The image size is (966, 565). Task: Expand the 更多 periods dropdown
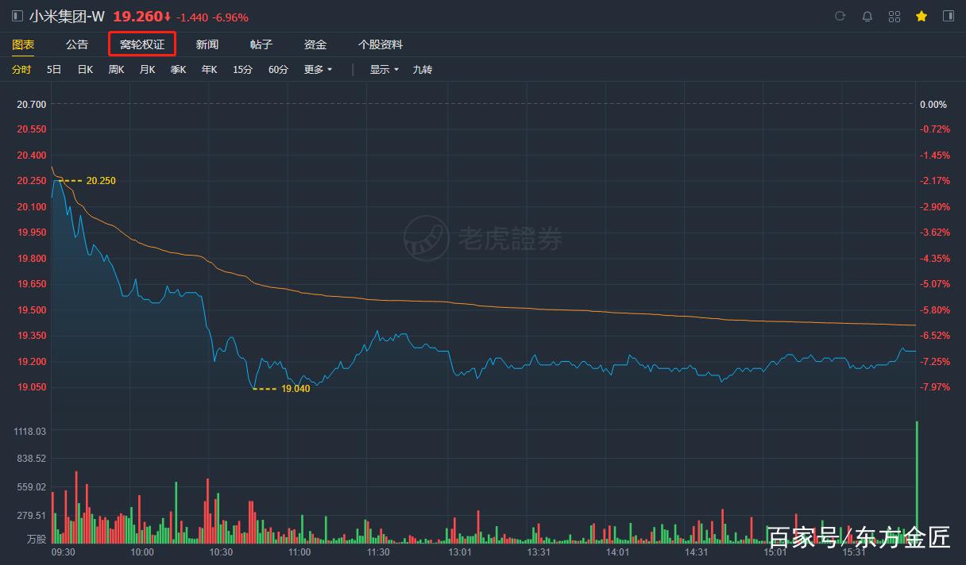318,70
